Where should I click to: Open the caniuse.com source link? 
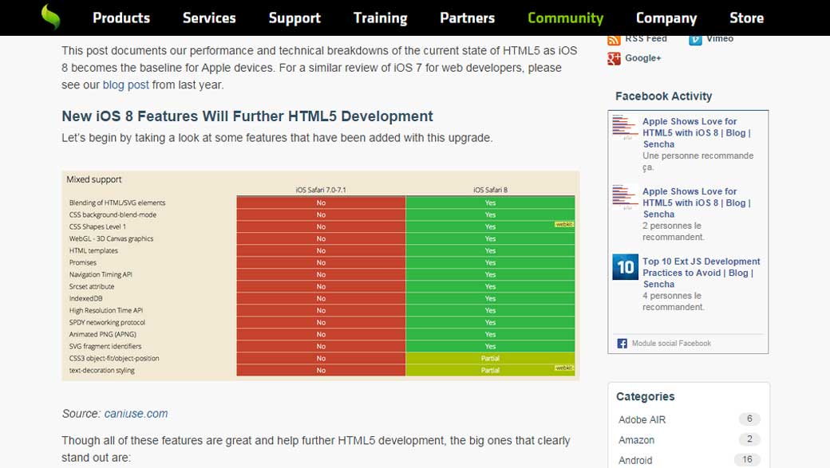[134, 413]
